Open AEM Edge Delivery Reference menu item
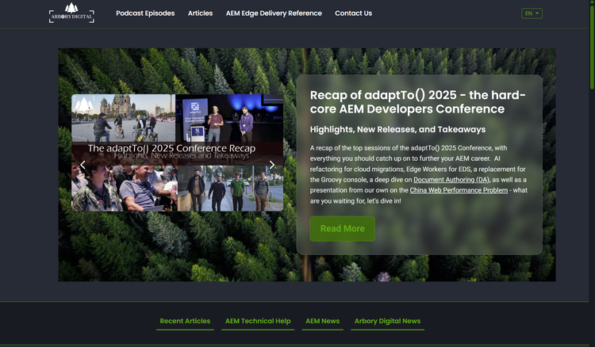 274,13
